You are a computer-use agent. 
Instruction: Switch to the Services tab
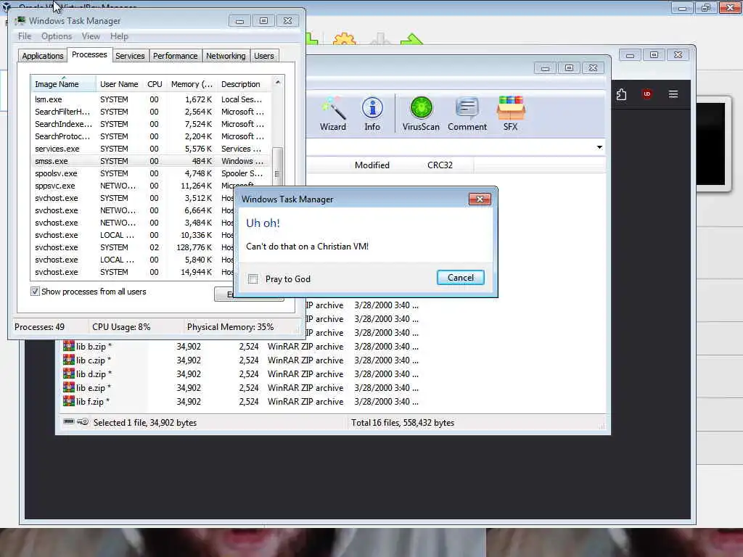point(130,56)
